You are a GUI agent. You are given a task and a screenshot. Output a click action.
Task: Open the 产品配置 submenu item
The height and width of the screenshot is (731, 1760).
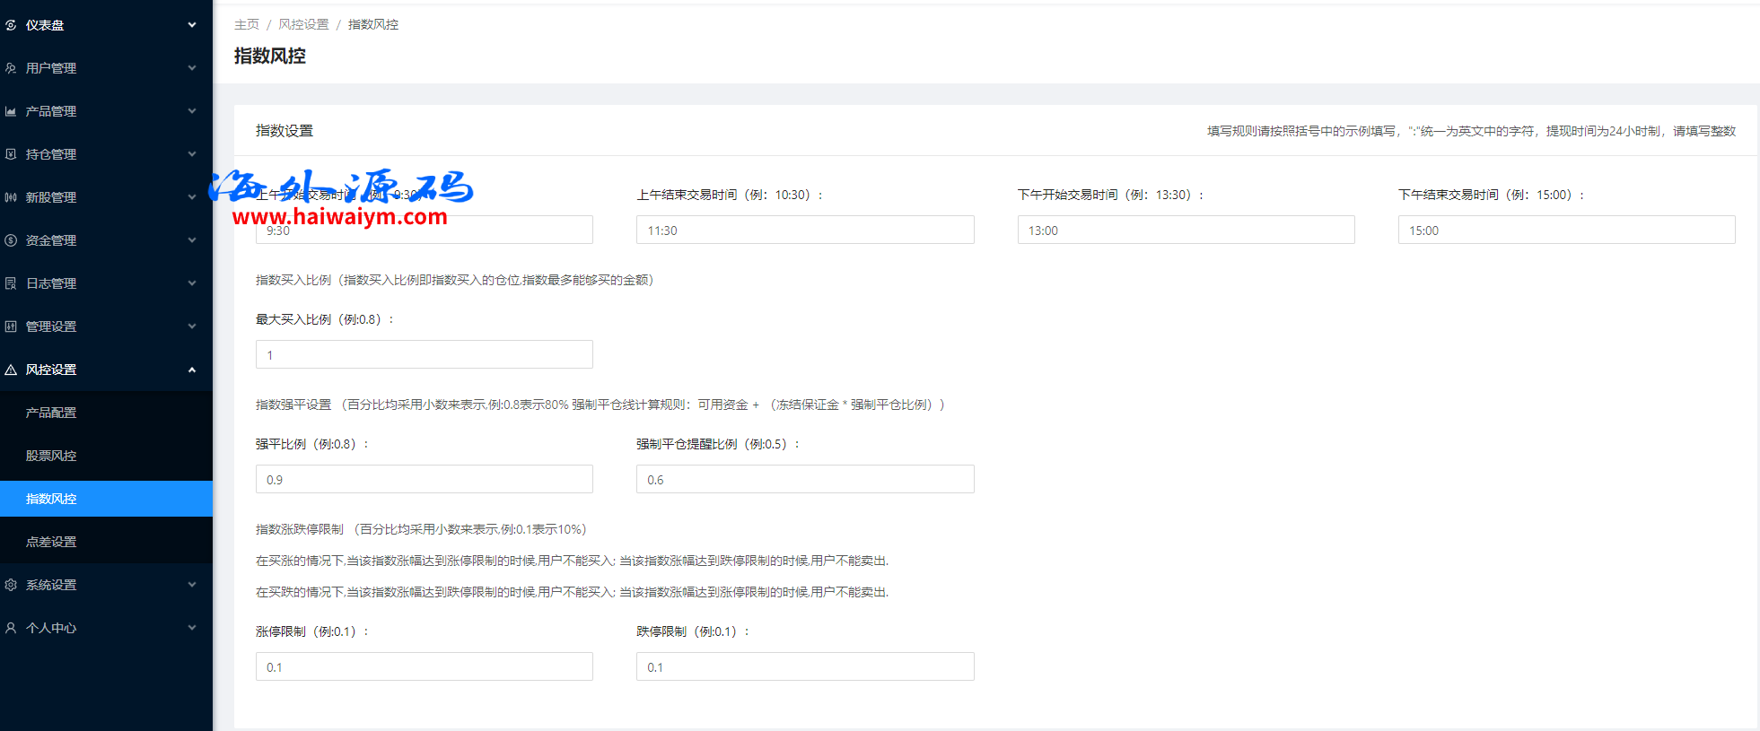click(51, 413)
